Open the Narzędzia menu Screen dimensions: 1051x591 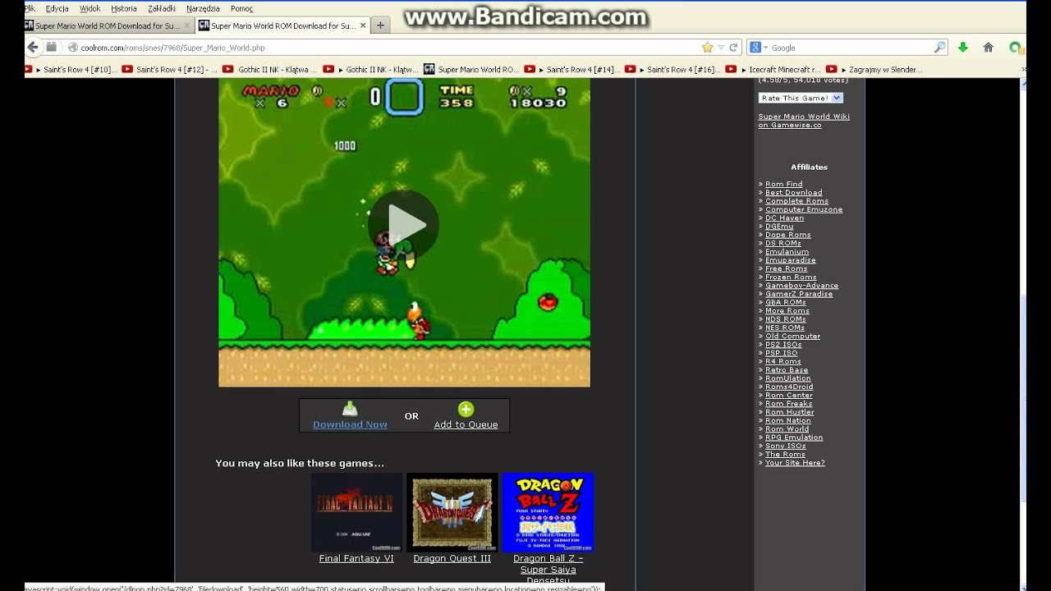(203, 8)
